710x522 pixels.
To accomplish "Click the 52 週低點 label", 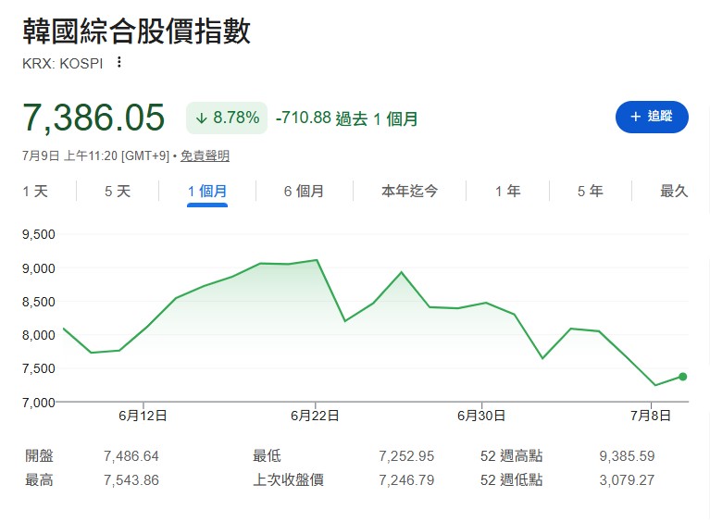I will tap(511, 480).
